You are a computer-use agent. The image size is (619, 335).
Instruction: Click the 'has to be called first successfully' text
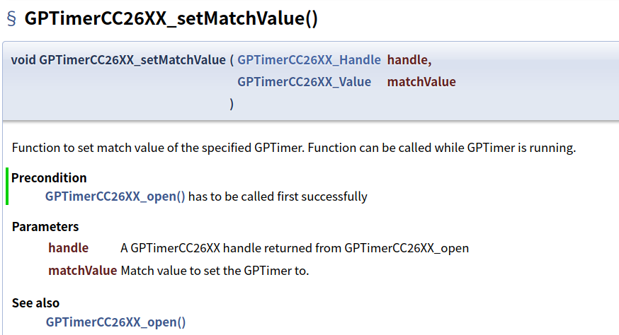(x=278, y=196)
